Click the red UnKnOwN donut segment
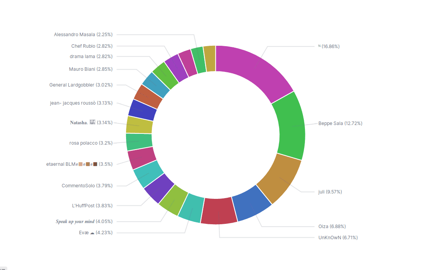This screenshot has height=270, width=431. click(x=218, y=211)
